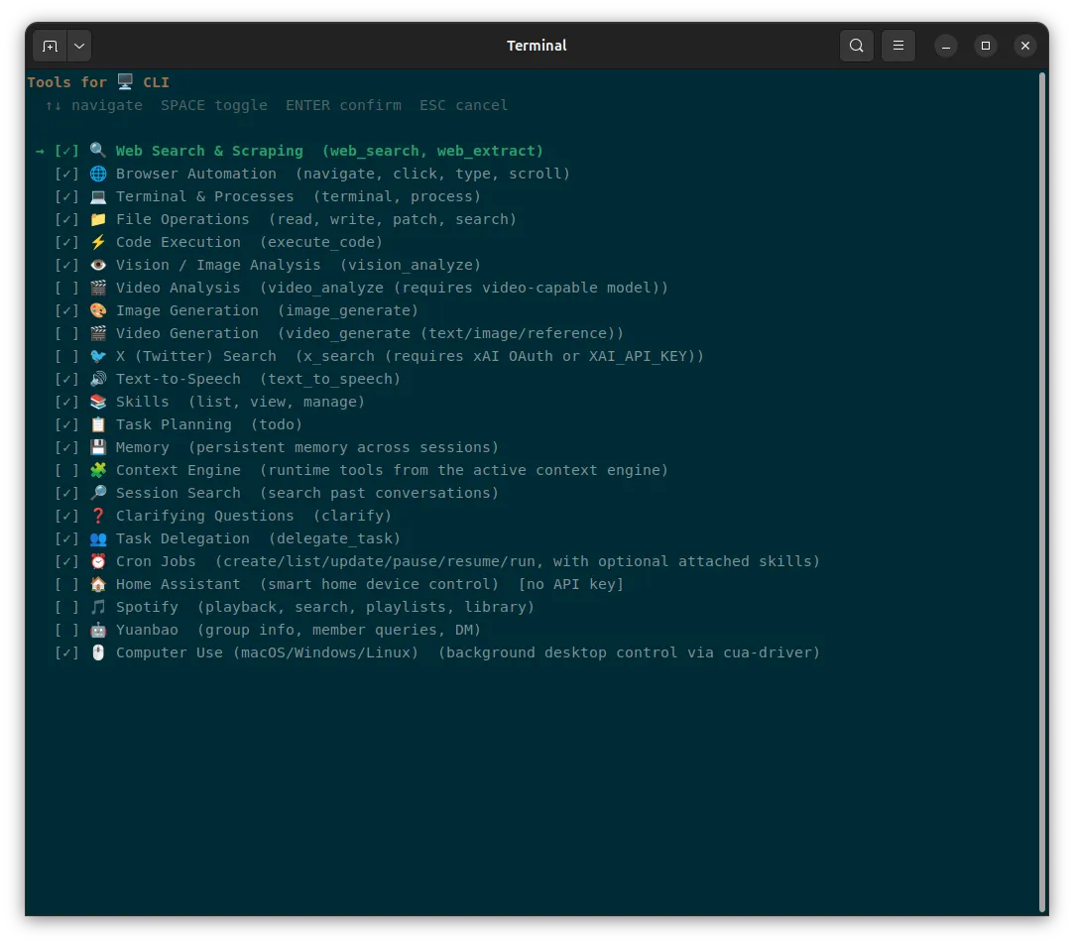Screen dimensions: 1074x944
Task: Click the eye icon for Vision Analysis
Action: click(98, 265)
